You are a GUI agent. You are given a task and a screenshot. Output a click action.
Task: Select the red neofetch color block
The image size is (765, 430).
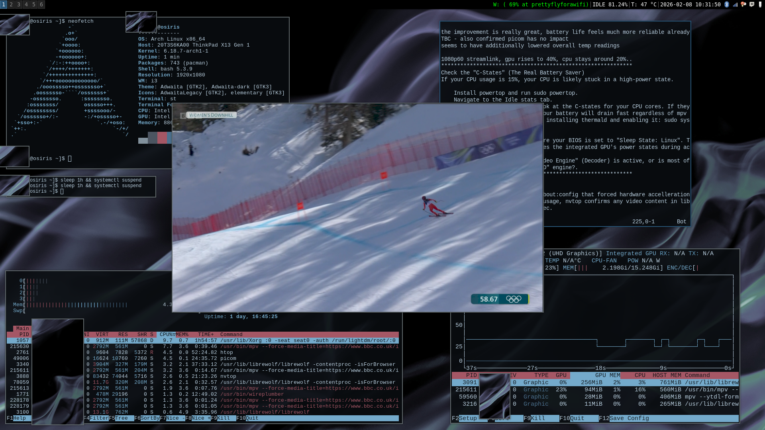point(162,138)
